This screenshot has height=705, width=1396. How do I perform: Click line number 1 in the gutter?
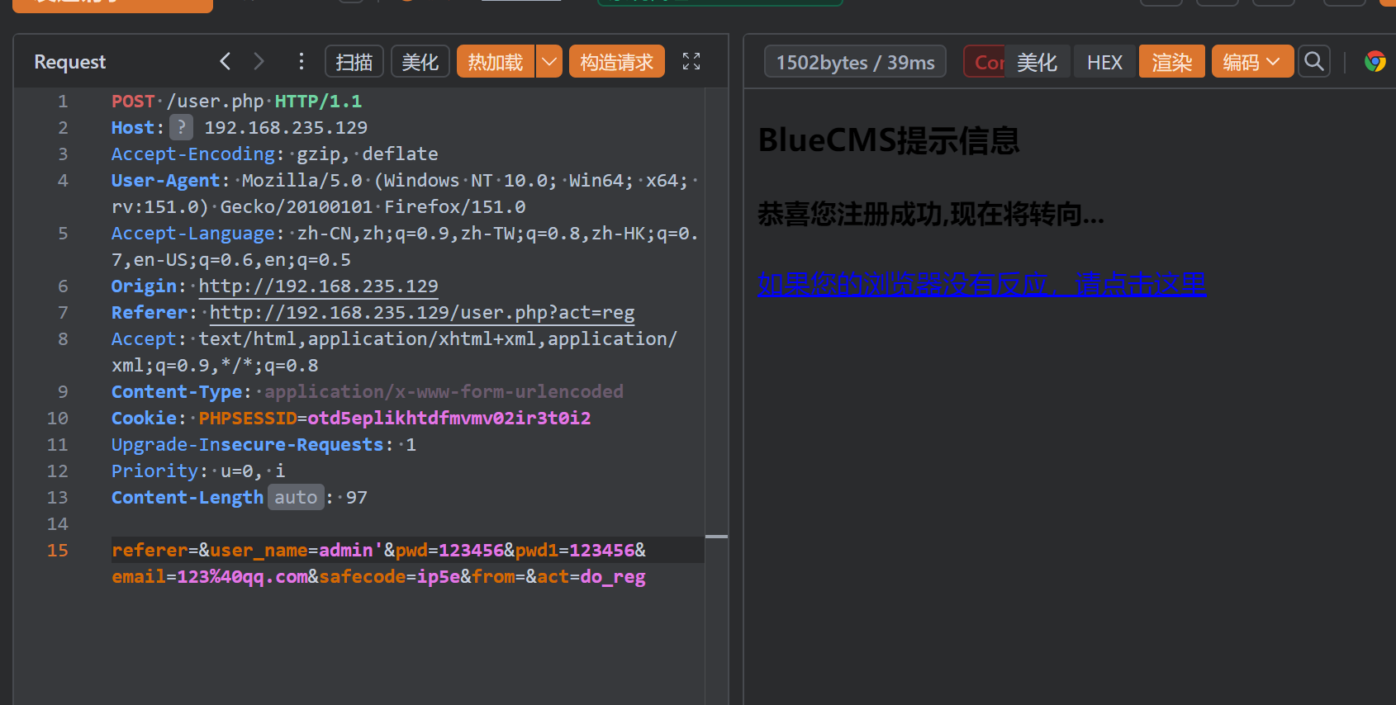click(63, 101)
